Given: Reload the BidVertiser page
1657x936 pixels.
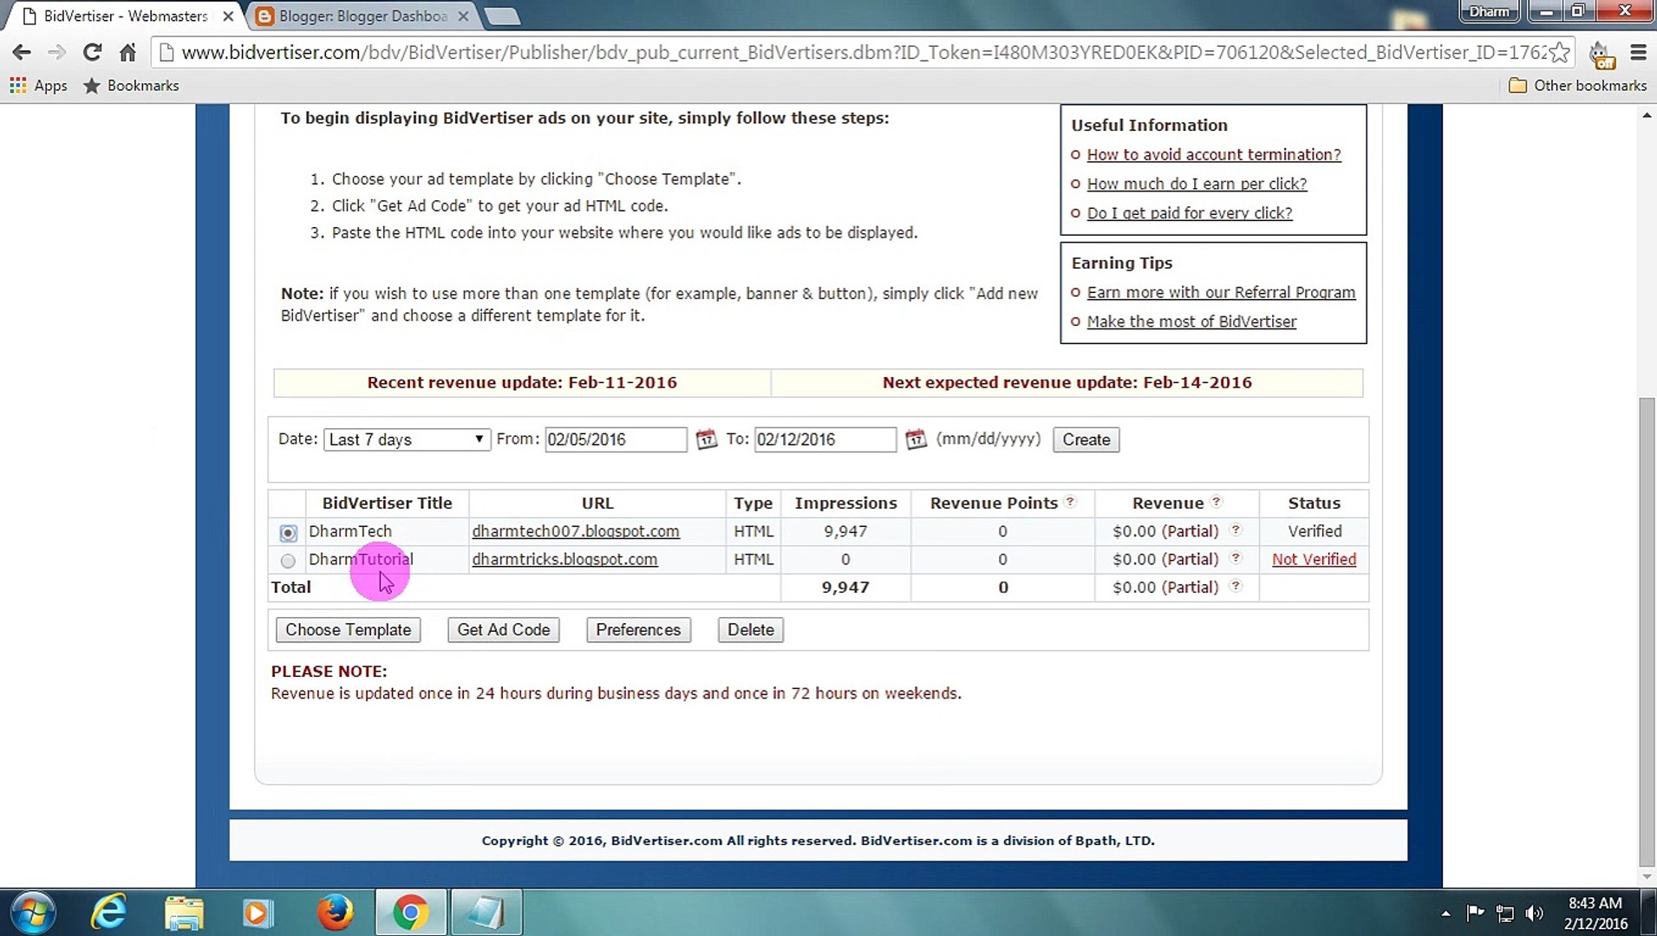Looking at the screenshot, I should (92, 53).
